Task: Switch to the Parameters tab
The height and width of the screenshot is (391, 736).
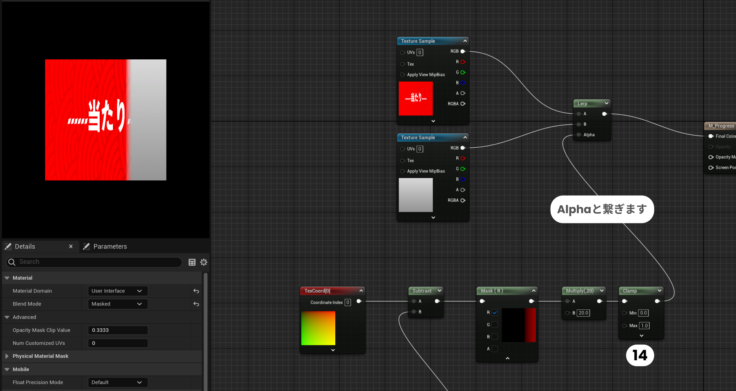Action: 110,246
